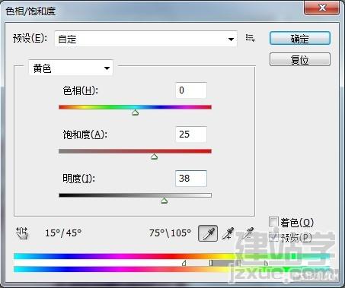Enable the 着色 colorize checkbox
The height and width of the screenshot is (288, 345).
pos(273,222)
